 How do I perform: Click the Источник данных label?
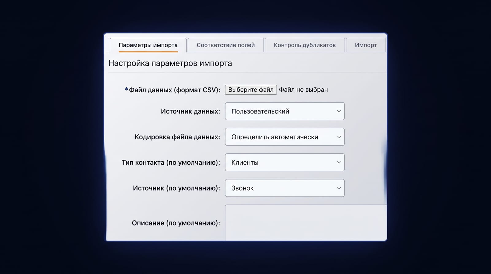pyautogui.click(x=190, y=111)
